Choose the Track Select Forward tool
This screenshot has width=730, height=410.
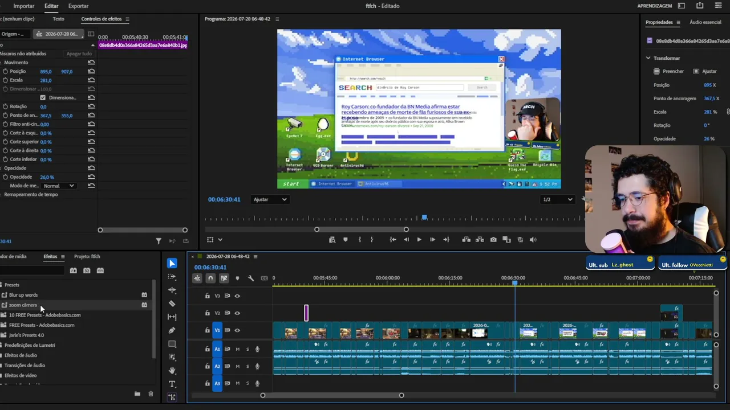coord(172,277)
